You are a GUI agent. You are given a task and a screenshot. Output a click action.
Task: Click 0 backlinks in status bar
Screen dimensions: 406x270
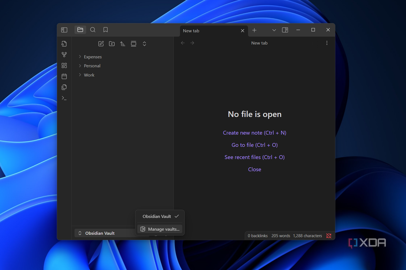(258, 236)
